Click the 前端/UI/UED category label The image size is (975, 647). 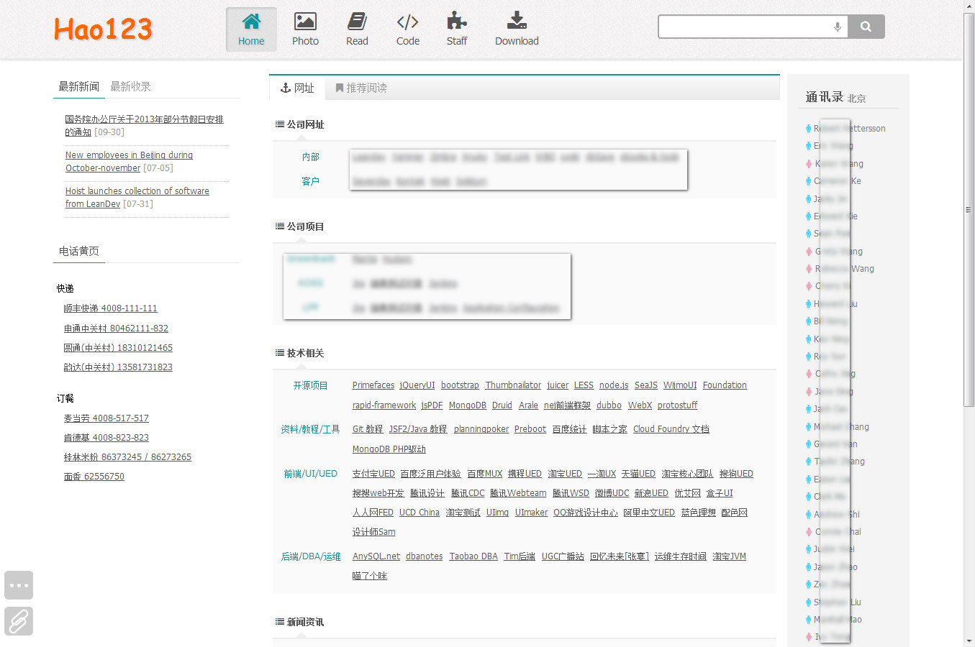[x=310, y=474]
